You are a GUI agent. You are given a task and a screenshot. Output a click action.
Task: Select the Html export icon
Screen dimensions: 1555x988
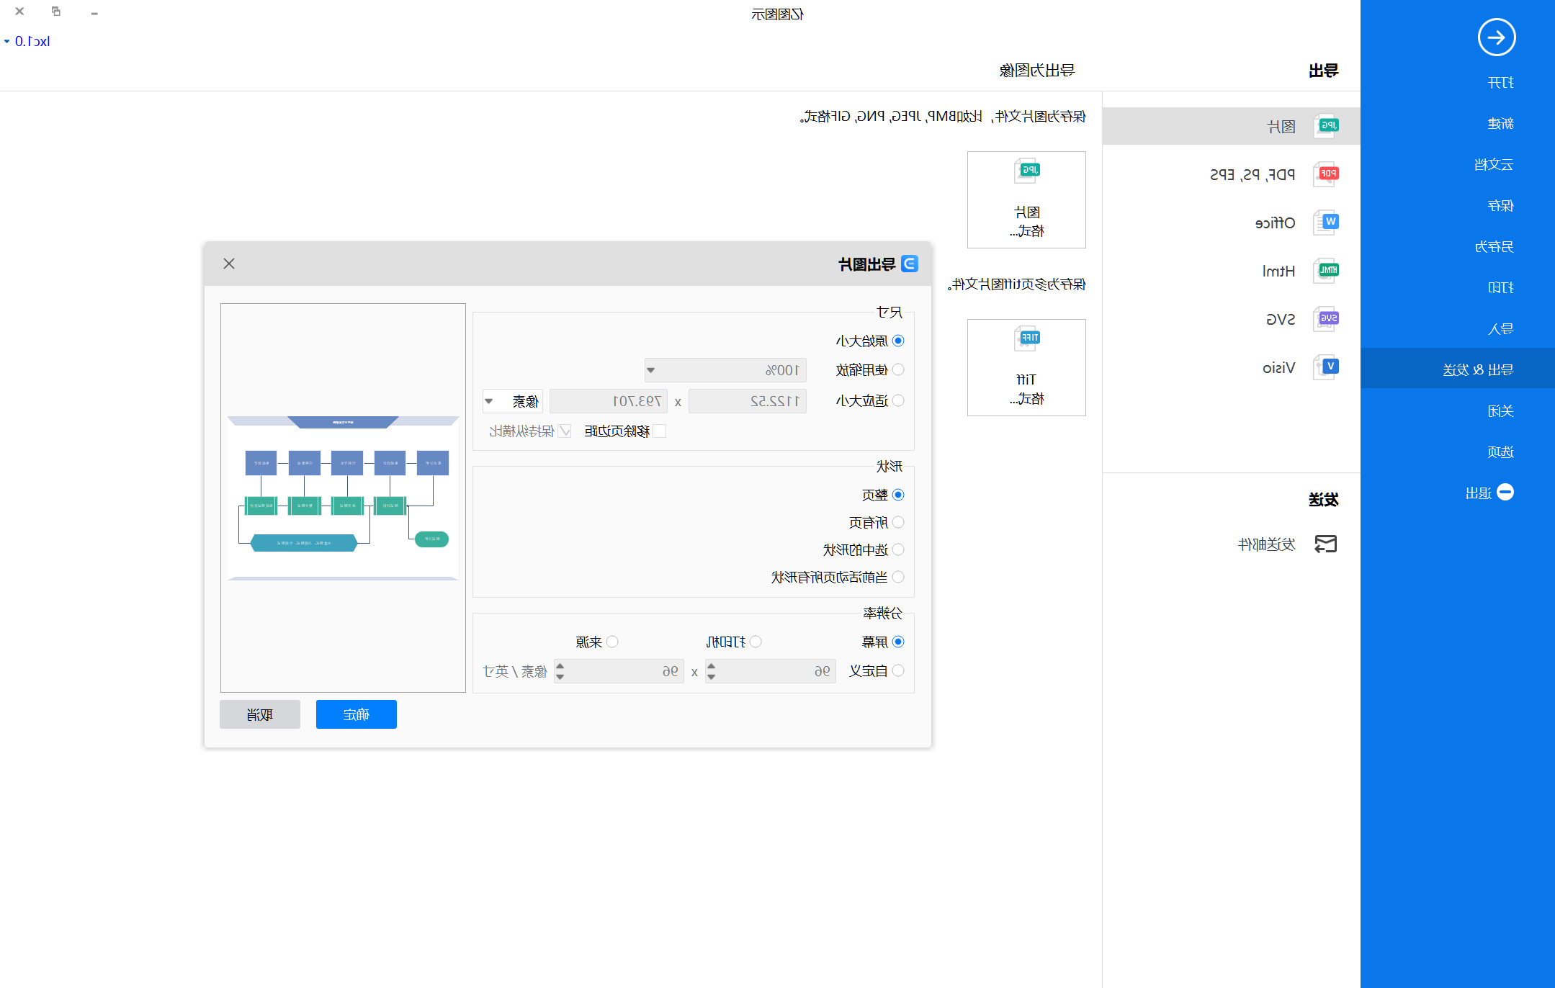(x=1326, y=270)
